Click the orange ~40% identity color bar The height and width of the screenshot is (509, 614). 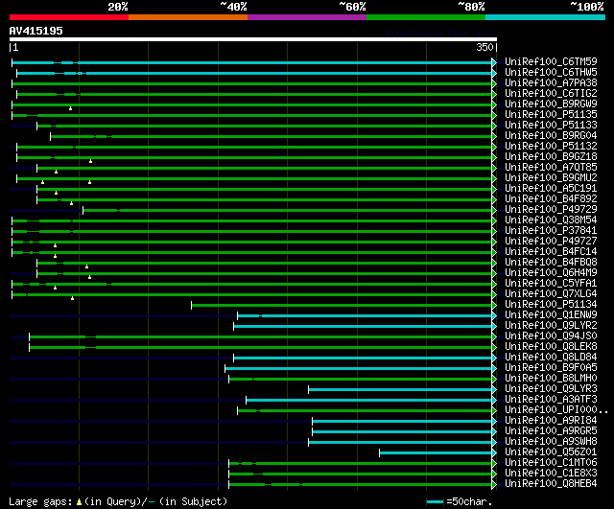188,17
